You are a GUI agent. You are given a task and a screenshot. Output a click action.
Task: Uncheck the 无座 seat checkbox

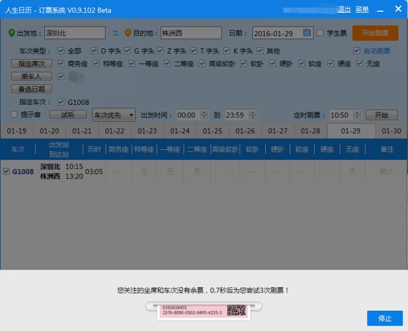coord(360,64)
